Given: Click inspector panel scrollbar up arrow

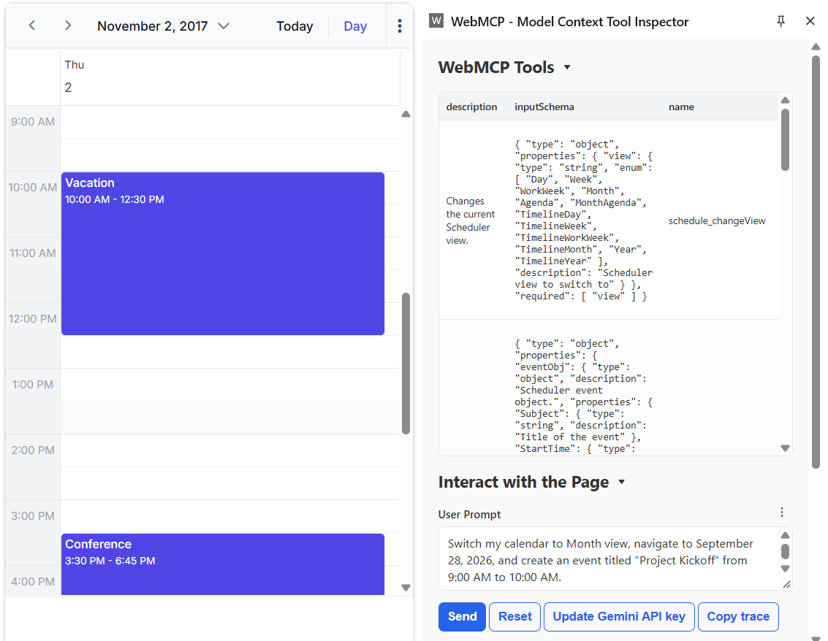Looking at the screenshot, I should click(x=816, y=47).
